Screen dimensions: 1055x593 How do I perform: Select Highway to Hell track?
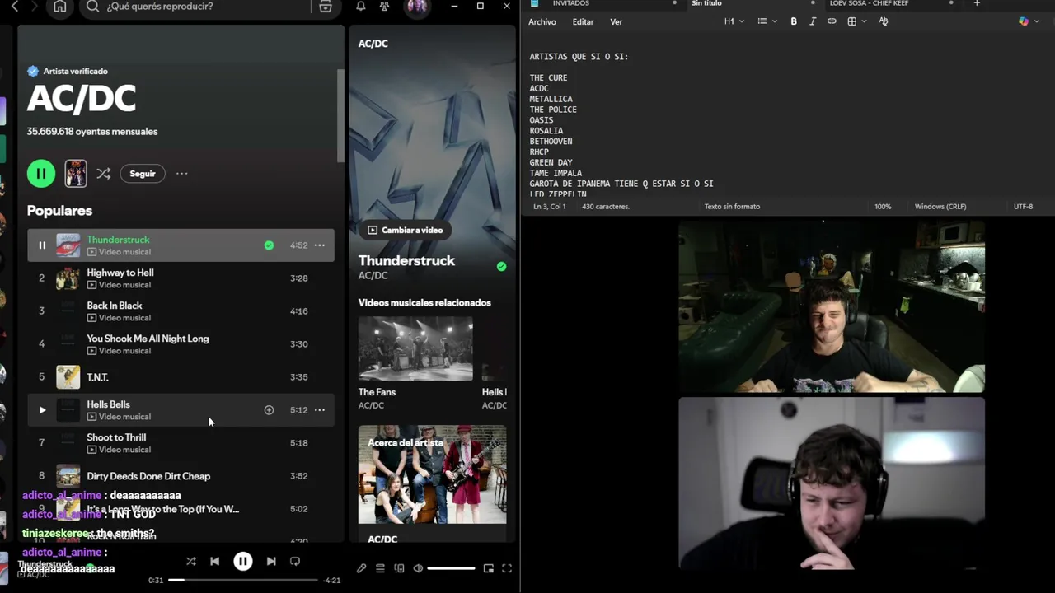(181, 278)
